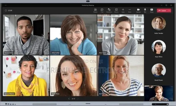Click Keiko Tanaka's avatar
The height and width of the screenshot is (106, 176).
pos(159,23)
